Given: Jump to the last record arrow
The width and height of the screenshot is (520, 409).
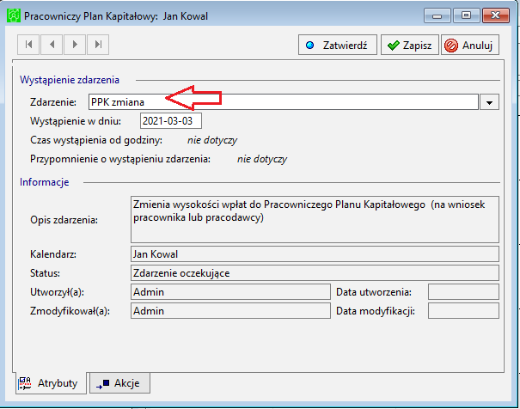Looking at the screenshot, I should (98, 45).
